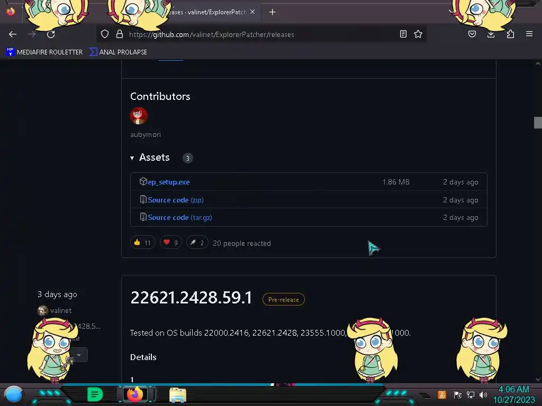This screenshot has width=542, height=406.
Task: Open a new browser tab
Action: coord(273,12)
